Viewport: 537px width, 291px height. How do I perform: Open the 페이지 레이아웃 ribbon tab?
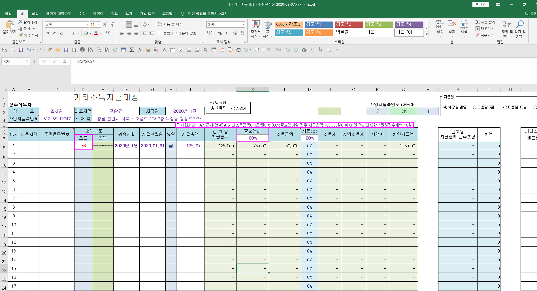pyautogui.click(x=58, y=14)
